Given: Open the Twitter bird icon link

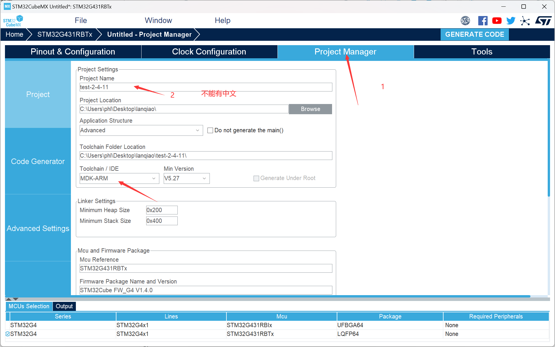Looking at the screenshot, I should click(511, 21).
